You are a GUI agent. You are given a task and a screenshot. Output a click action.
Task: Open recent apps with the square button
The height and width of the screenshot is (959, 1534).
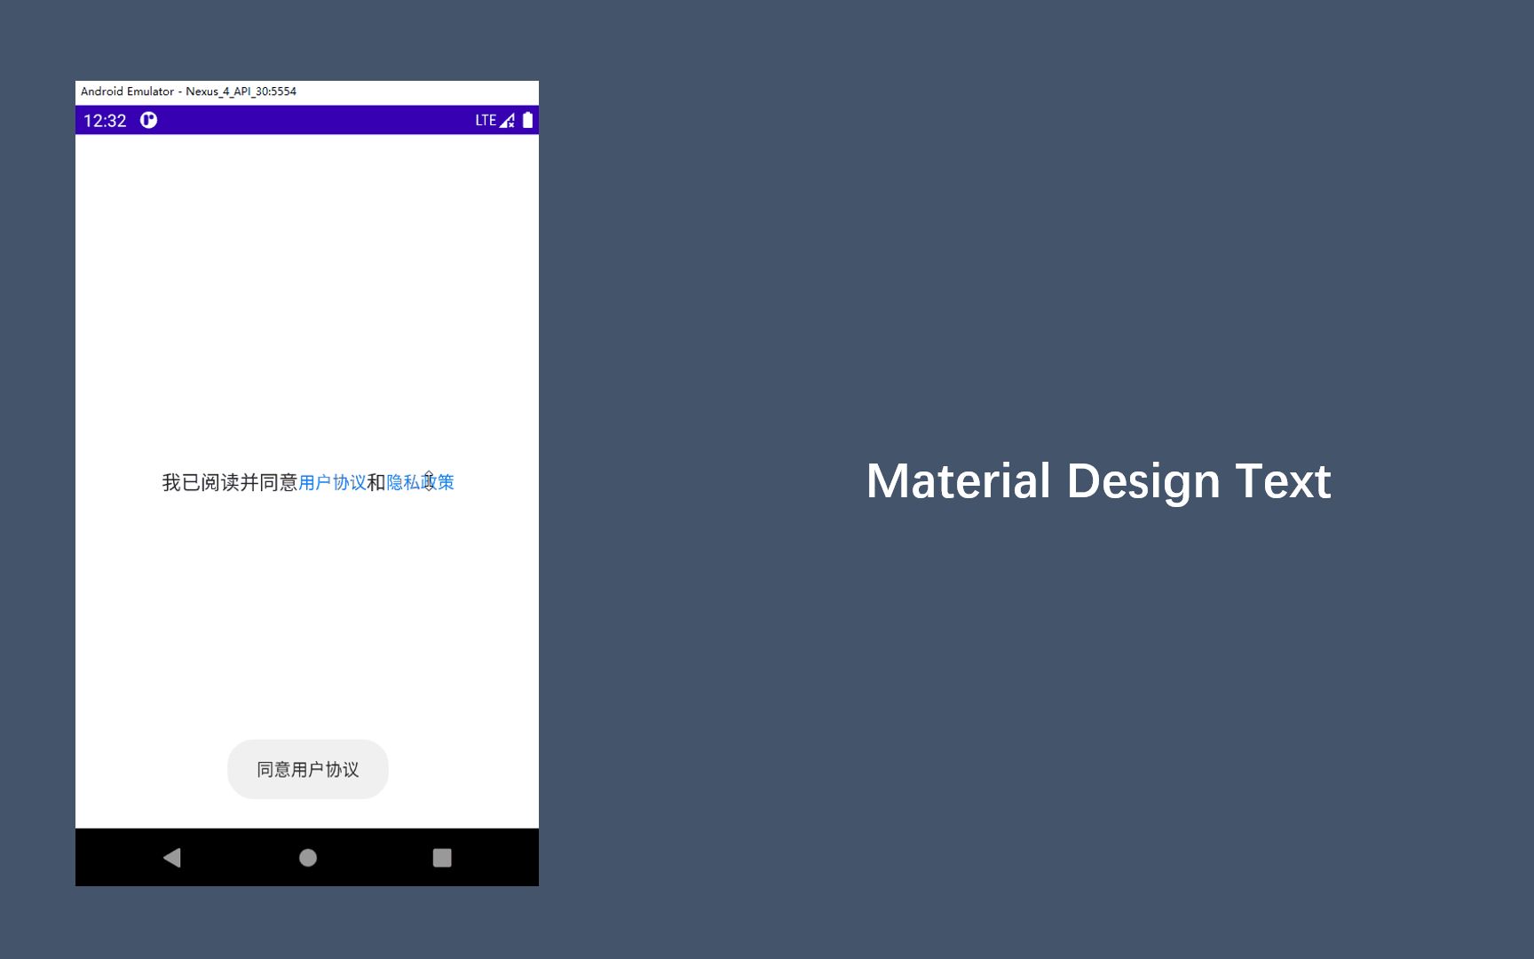tap(441, 856)
